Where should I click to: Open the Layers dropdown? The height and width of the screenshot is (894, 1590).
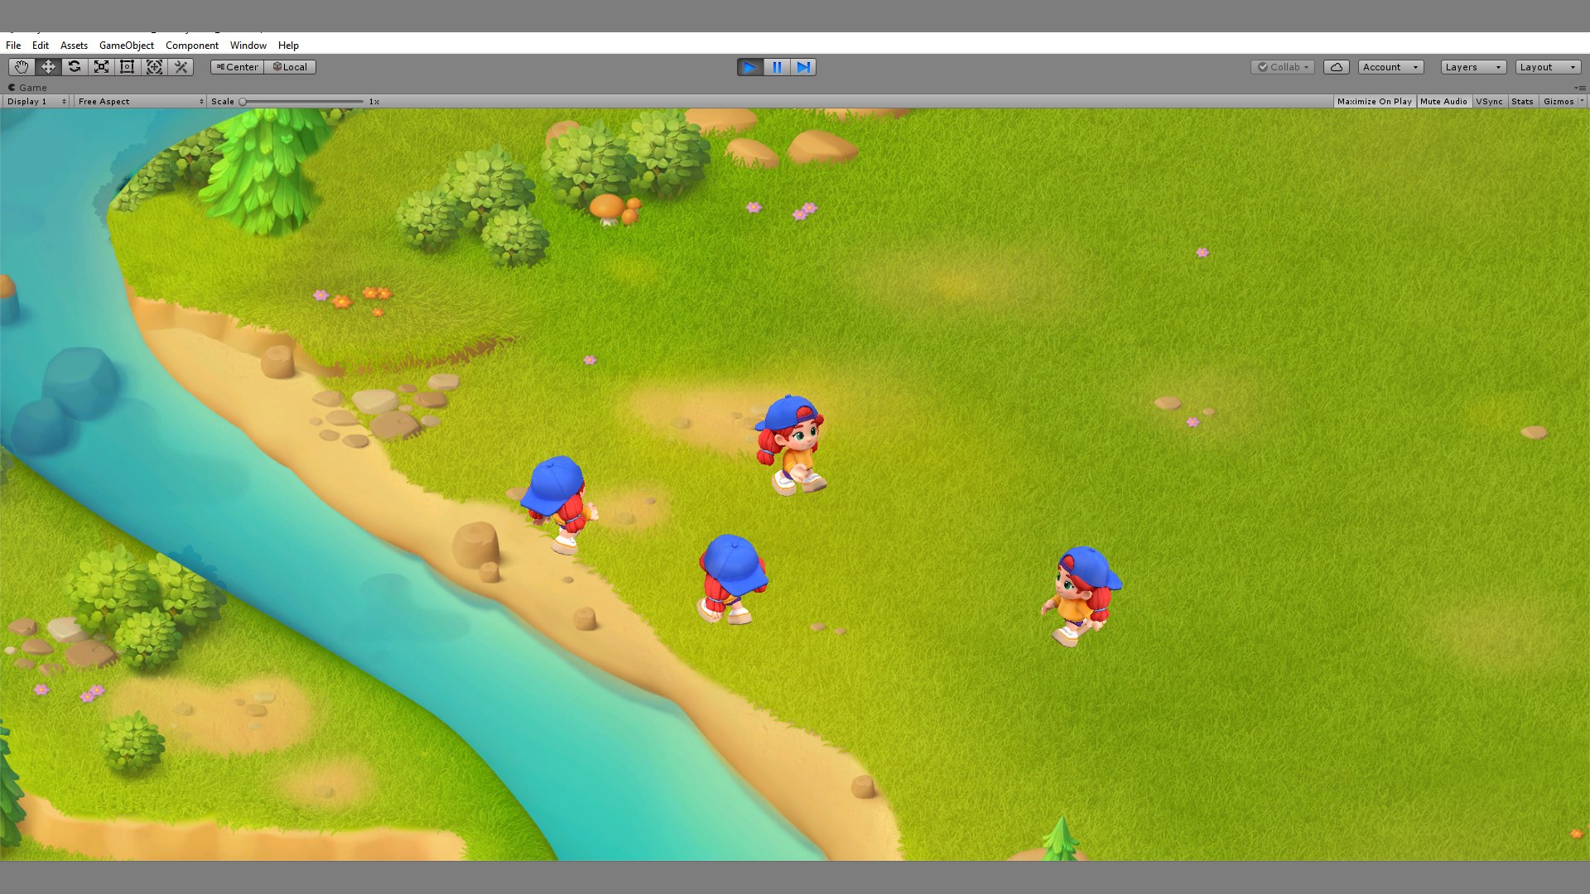tap(1473, 67)
